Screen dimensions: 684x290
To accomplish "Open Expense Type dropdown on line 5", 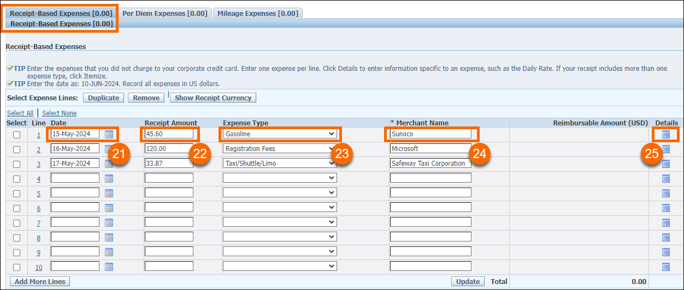I will (280, 192).
